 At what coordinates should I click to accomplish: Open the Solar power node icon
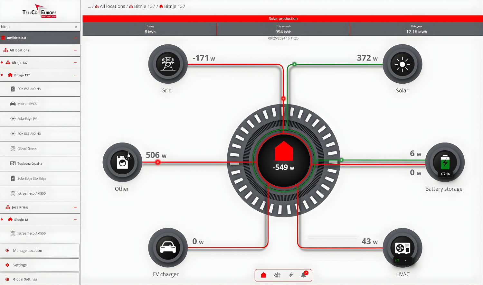click(x=402, y=64)
